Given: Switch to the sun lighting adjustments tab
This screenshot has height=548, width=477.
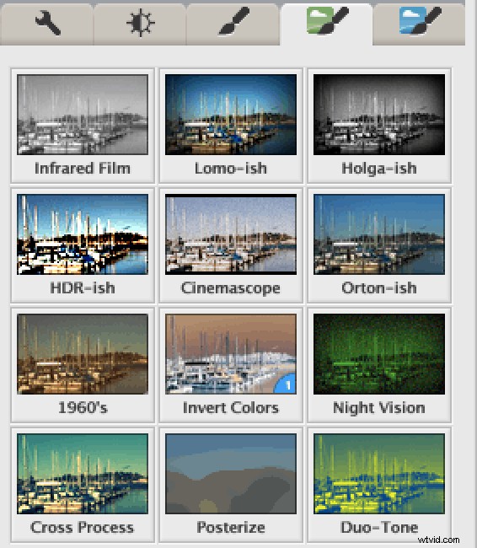Looking at the screenshot, I should tap(140, 24).
